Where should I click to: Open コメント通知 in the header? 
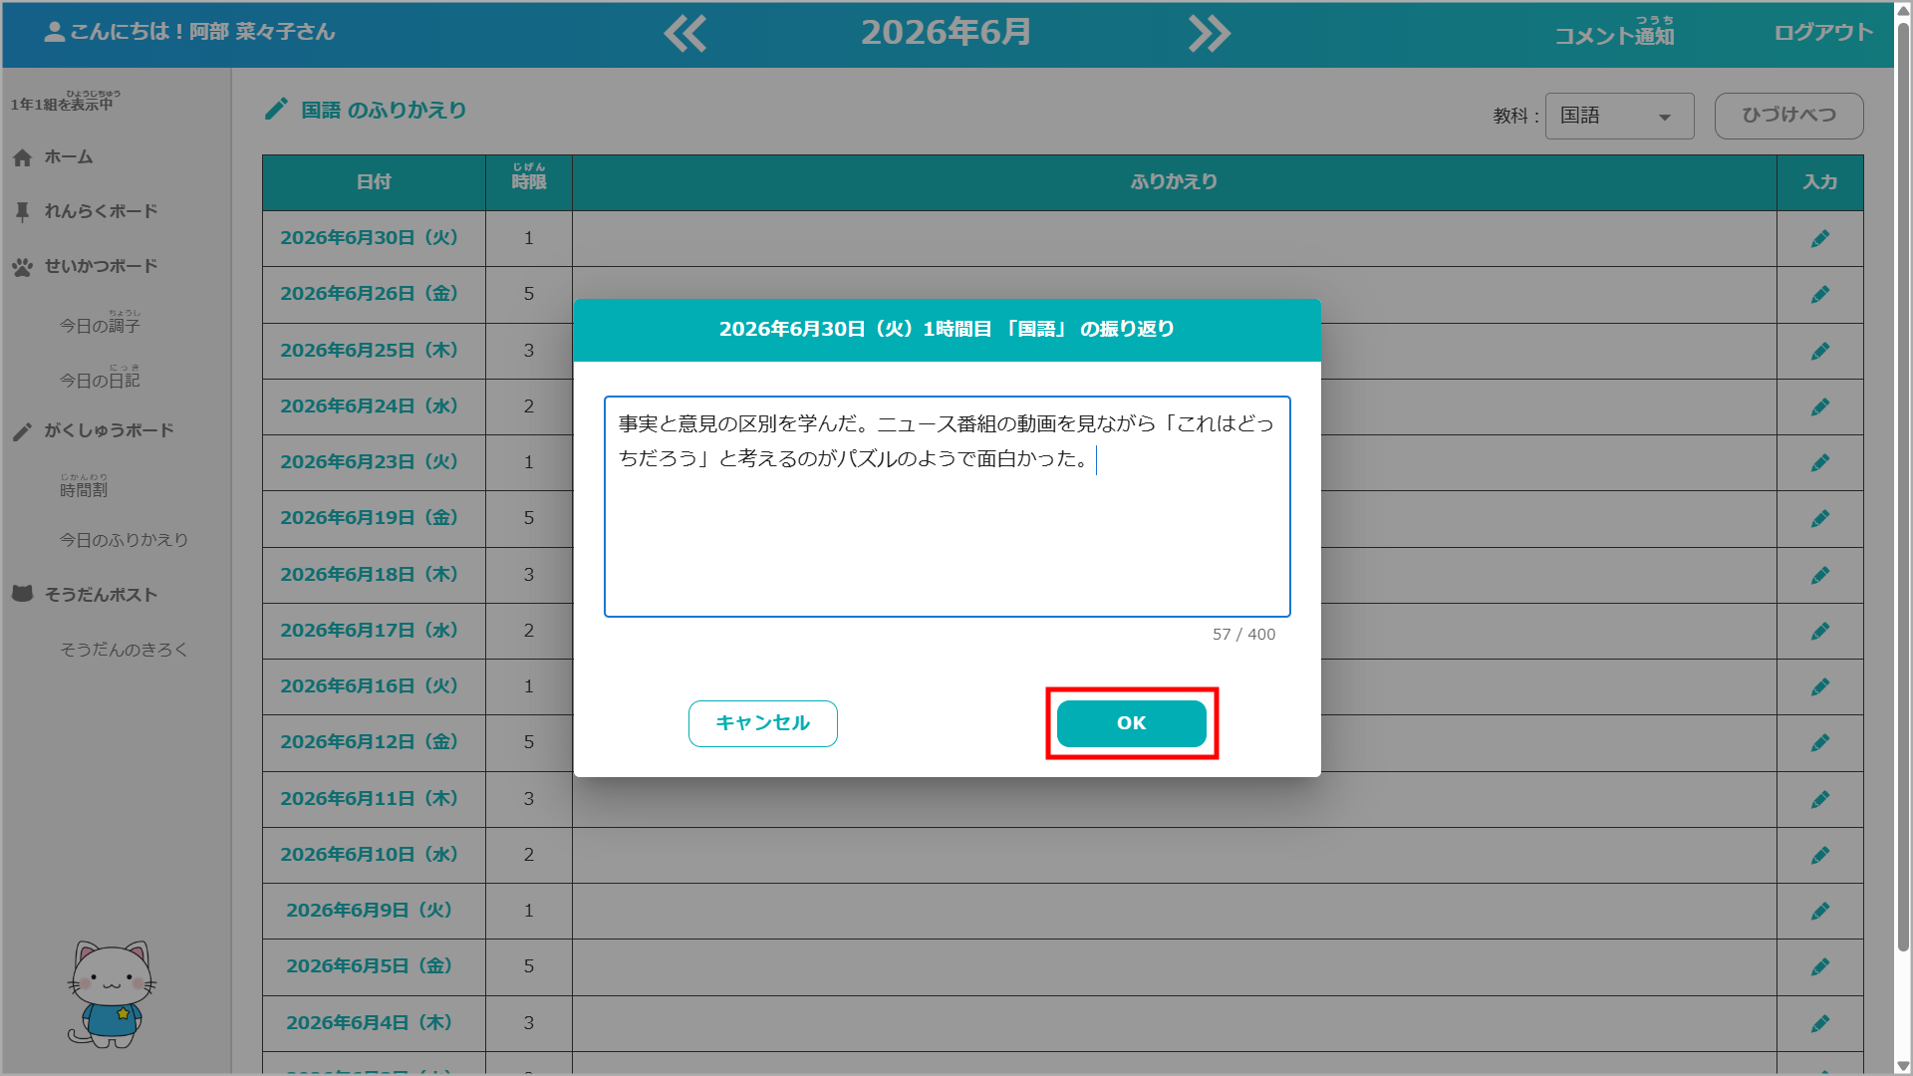[1615, 33]
